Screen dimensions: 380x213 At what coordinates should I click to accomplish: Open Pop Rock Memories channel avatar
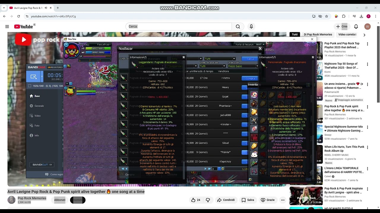pos(11,200)
